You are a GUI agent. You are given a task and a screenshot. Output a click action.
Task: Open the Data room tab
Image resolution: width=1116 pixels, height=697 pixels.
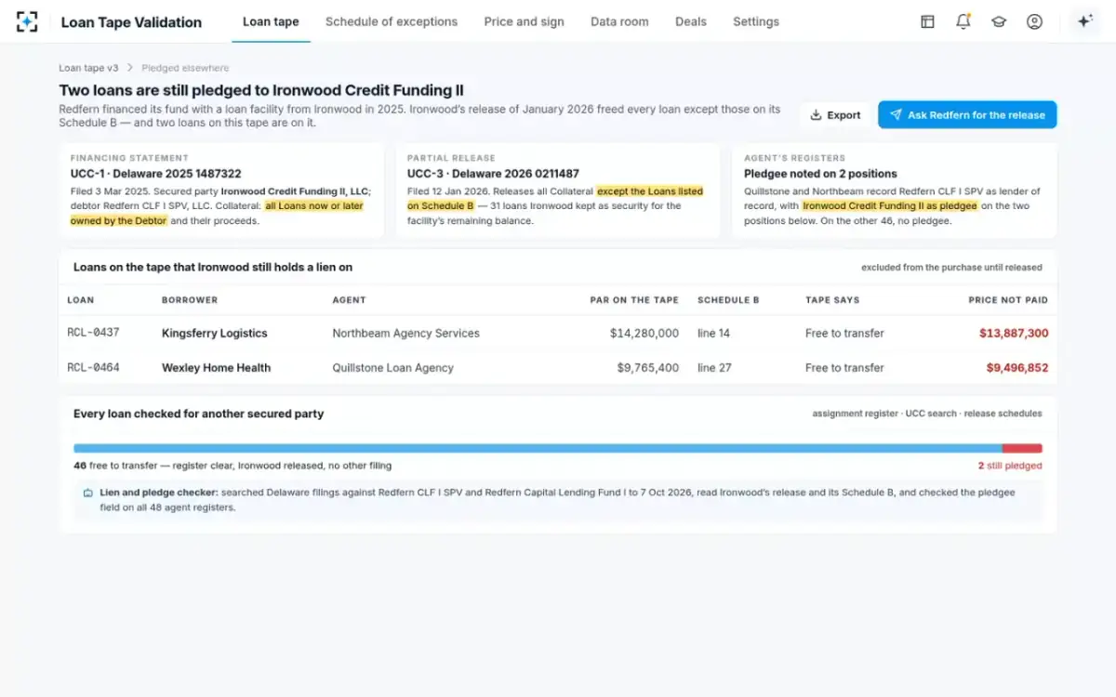point(619,21)
